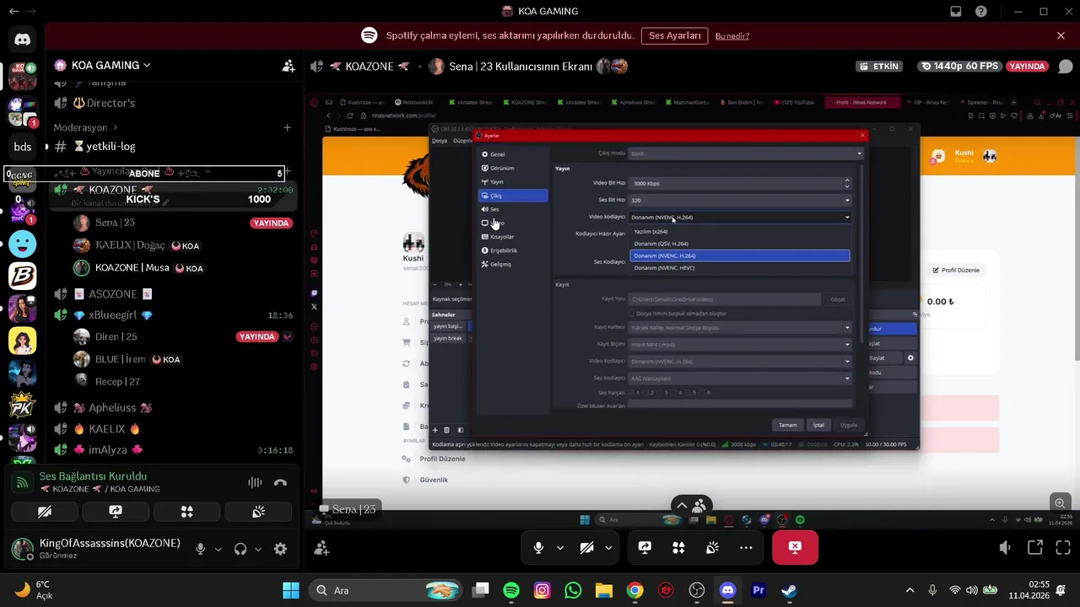The height and width of the screenshot is (607, 1080).
Task: Expand stream arrow next to Diren's YAYINDA badge
Action: [288, 336]
